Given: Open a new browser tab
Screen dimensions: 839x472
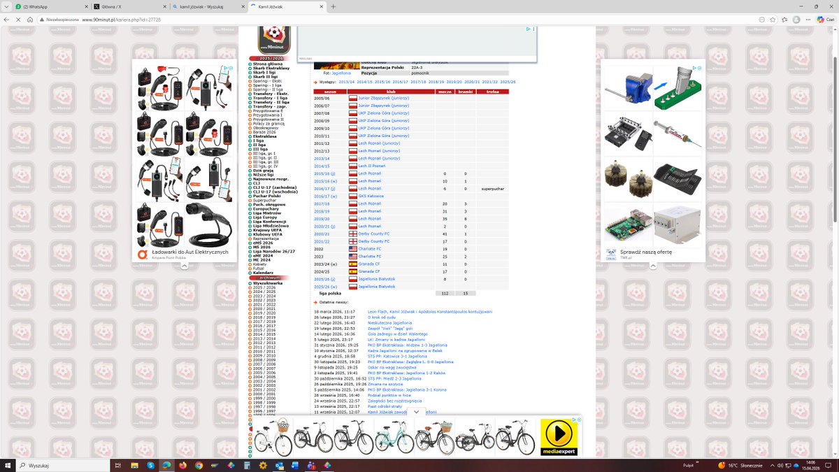Looking at the screenshot, I should click(x=333, y=6).
